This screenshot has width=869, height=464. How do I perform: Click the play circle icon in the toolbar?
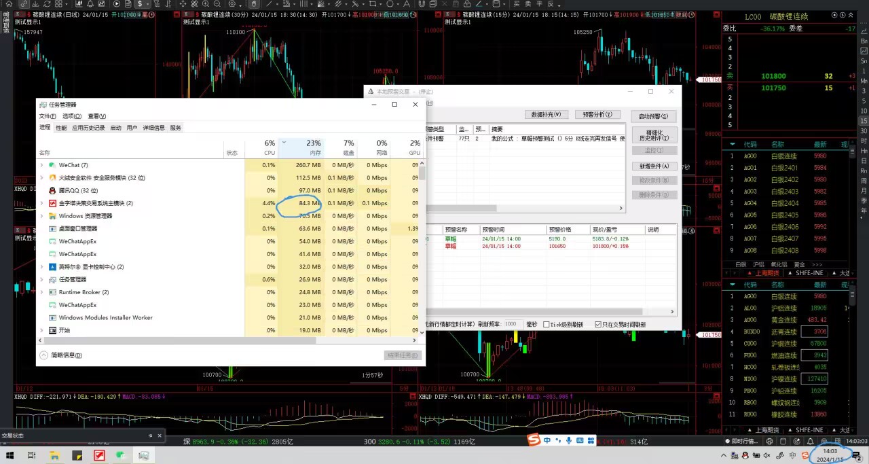point(116,3)
